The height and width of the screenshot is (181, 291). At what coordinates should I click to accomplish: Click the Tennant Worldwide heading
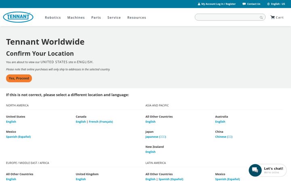45,42
